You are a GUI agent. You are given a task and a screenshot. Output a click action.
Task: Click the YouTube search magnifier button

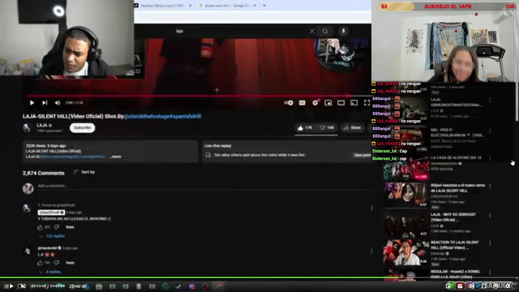325,31
